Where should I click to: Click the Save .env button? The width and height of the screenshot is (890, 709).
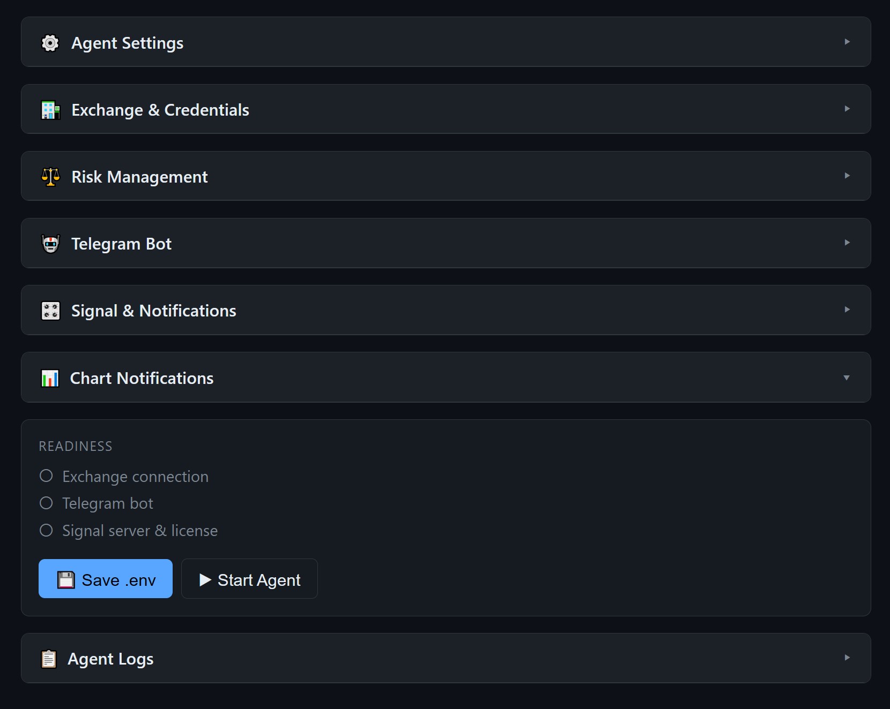coord(105,579)
